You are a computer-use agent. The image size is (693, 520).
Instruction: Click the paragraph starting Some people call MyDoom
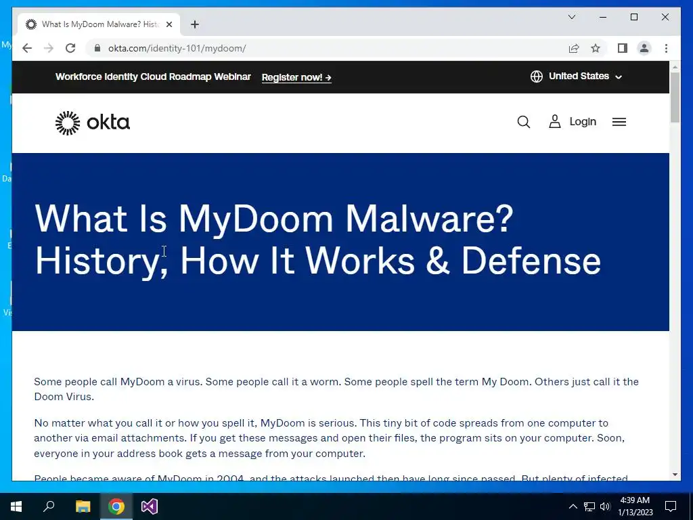click(336, 389)
